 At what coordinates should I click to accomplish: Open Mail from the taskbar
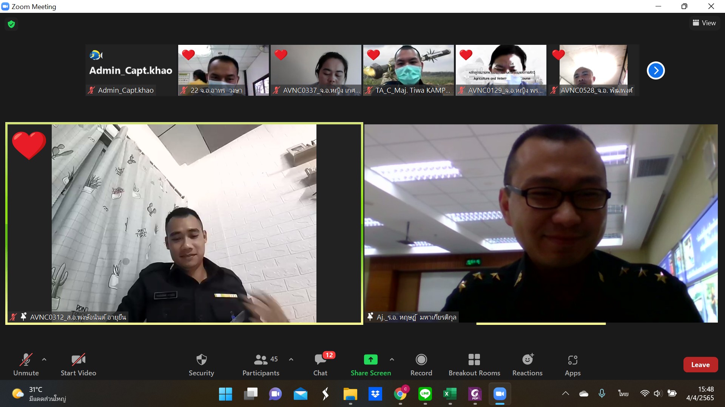[300, 394]
